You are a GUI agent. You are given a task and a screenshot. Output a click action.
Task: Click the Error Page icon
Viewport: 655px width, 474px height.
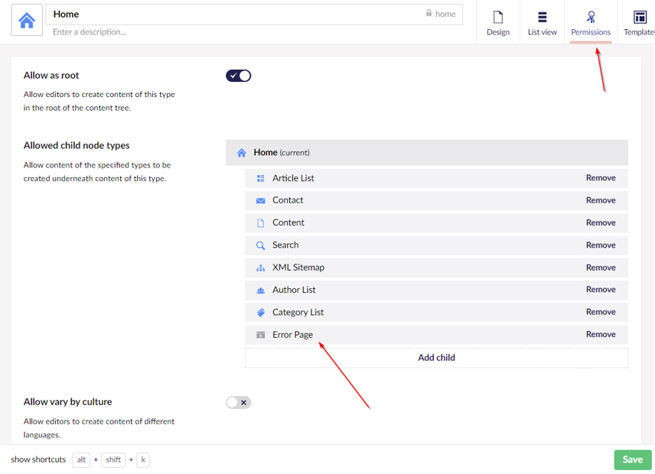click(260, 335)
